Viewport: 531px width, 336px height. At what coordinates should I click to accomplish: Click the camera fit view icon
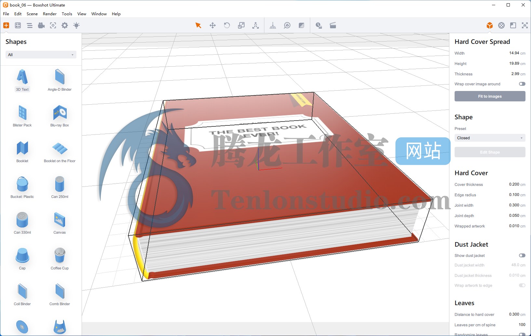(287, 25)
